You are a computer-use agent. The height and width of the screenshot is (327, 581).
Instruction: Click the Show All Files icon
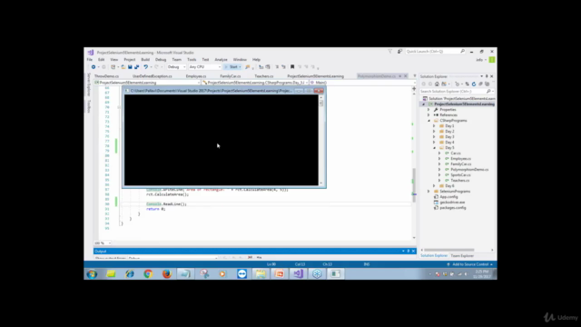coord(487,84)
